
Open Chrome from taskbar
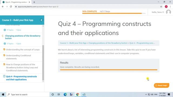point(78,95)
